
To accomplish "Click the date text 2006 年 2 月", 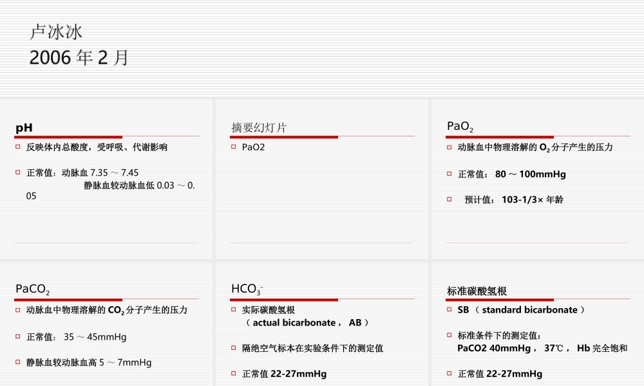I will (x=79, y=57).
